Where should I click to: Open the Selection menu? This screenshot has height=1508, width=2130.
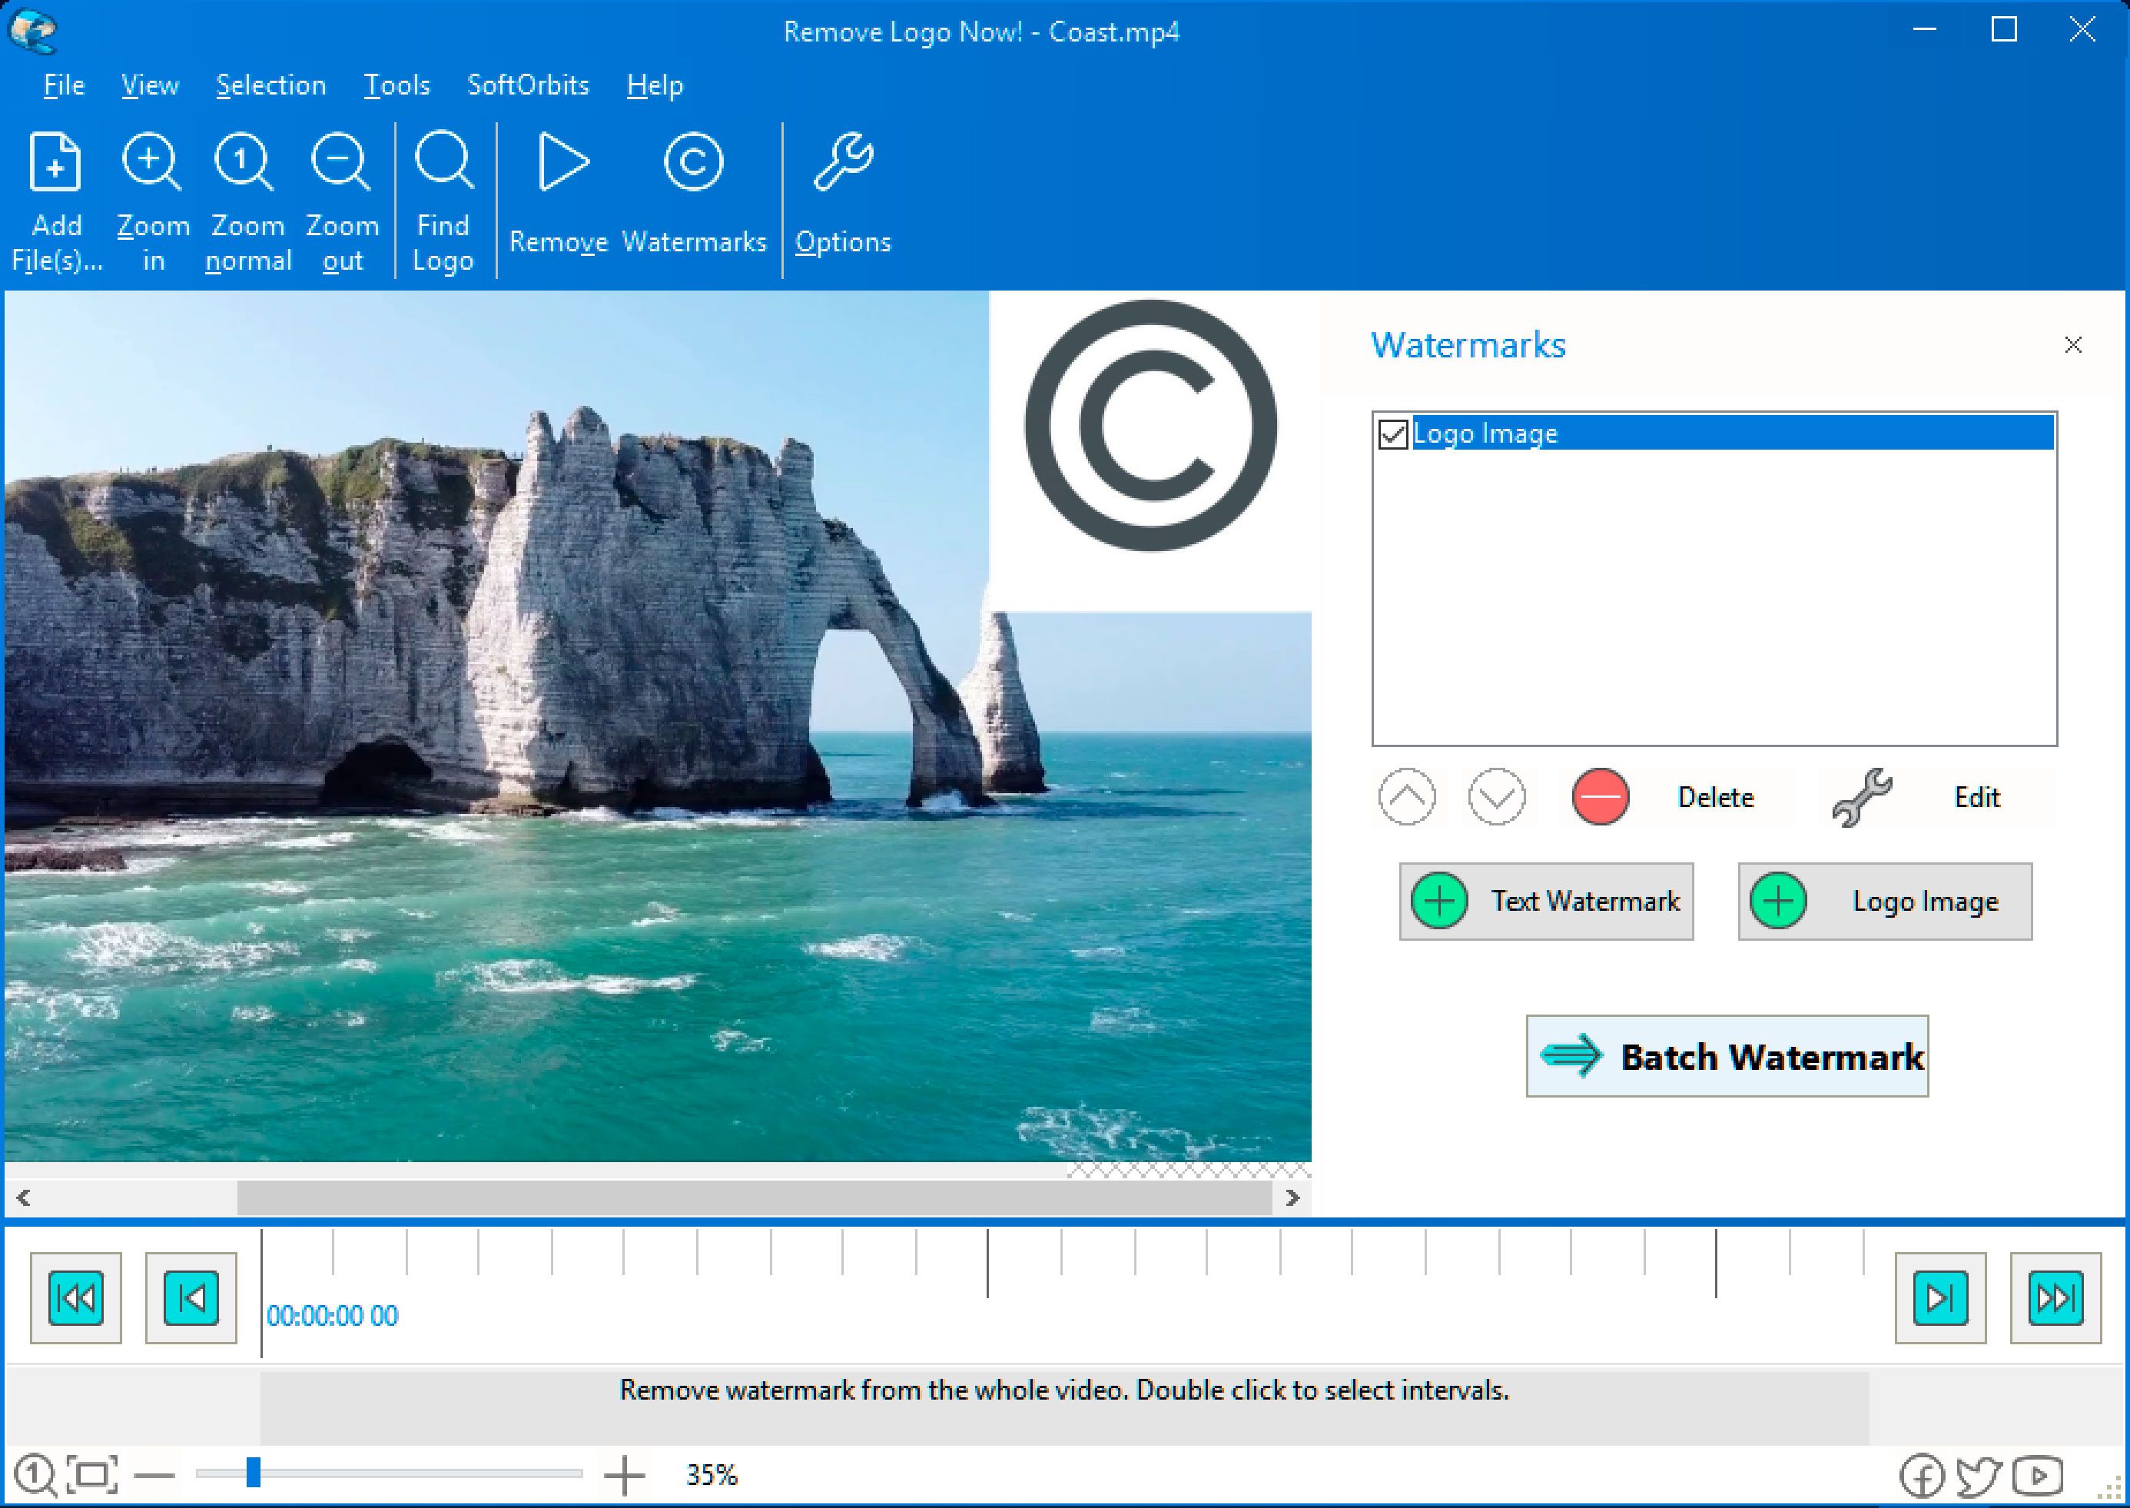(266, 85)
